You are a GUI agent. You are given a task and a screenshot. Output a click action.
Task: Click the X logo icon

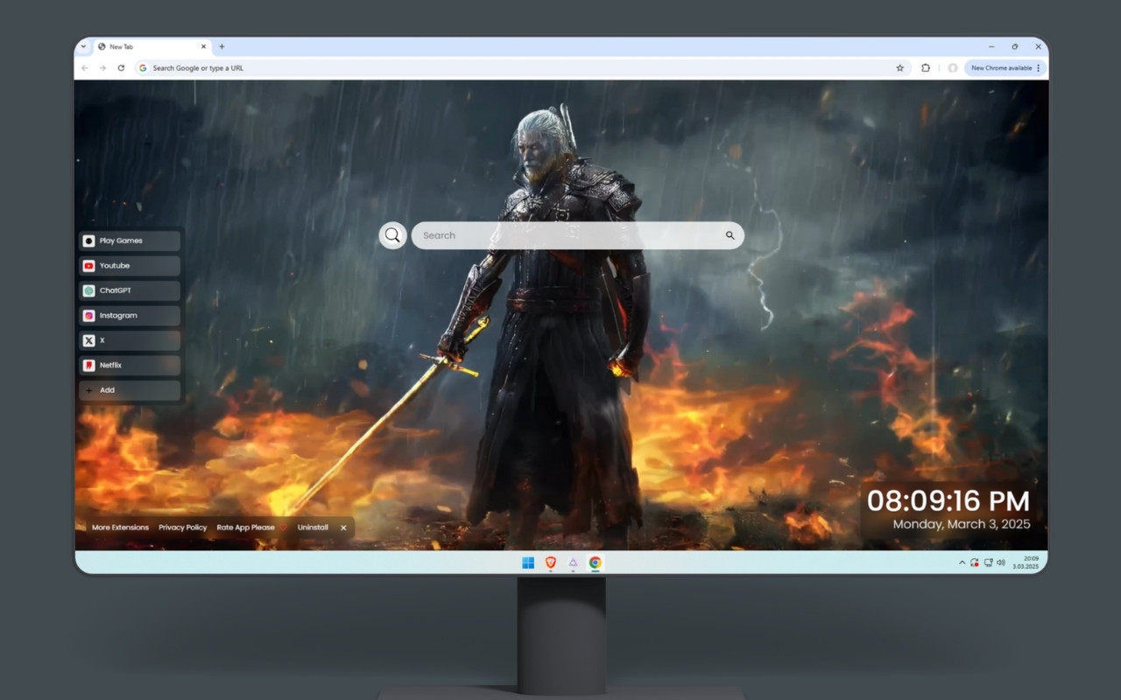[88, 340]
